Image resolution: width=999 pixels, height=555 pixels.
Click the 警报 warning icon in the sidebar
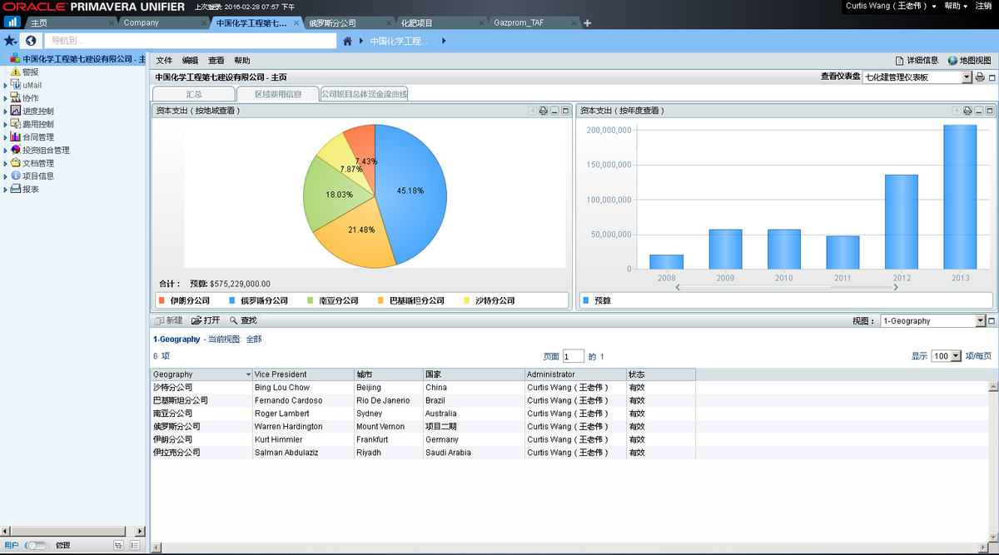16,72
